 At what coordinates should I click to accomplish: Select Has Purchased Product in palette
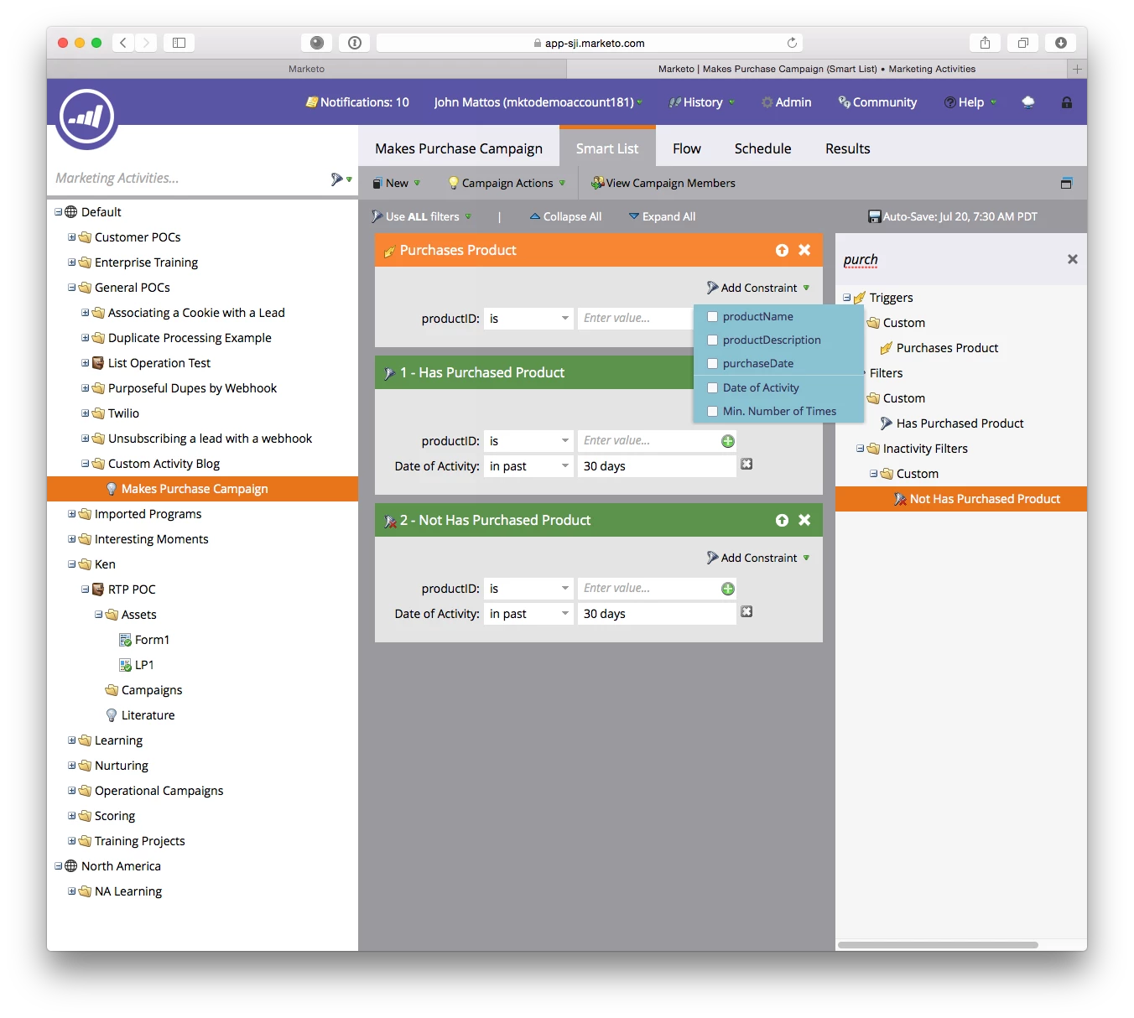[x=951, y=423]
